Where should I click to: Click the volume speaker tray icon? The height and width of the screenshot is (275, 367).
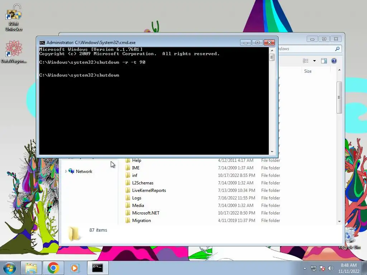(x=331, y=268)
